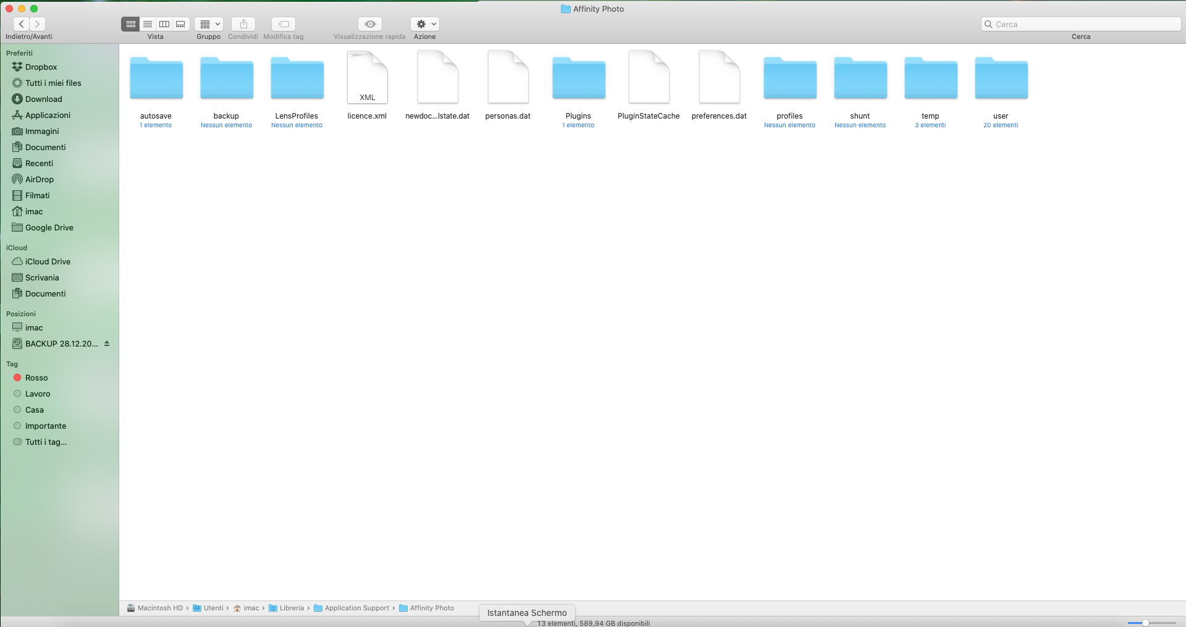Select the profiles folder
The image size is (1186, 627).
(x=790, y=78)
